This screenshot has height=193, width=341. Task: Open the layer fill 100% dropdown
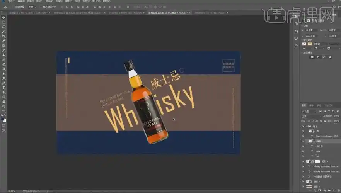[x=337, y=121]
